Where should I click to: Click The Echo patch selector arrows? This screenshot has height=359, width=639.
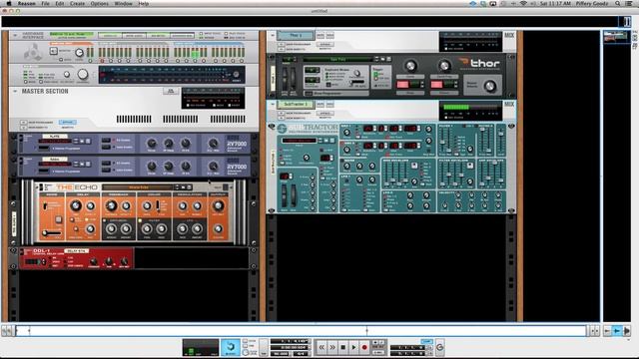pos(178,187)
